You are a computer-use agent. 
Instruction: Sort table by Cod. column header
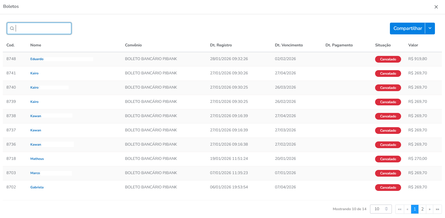pyautogui.click(x=10, y=45)
